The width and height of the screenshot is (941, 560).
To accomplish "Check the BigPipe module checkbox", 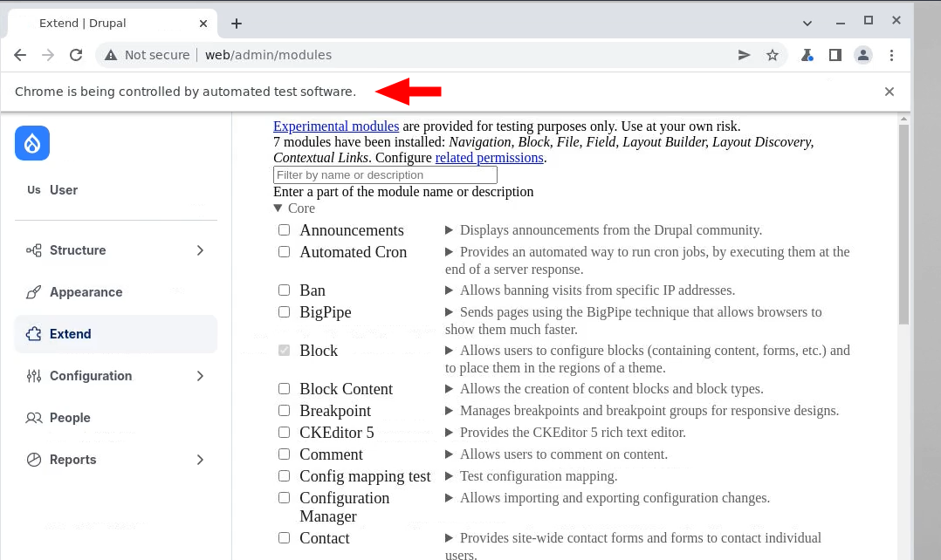I will click(x=284, y=311).
